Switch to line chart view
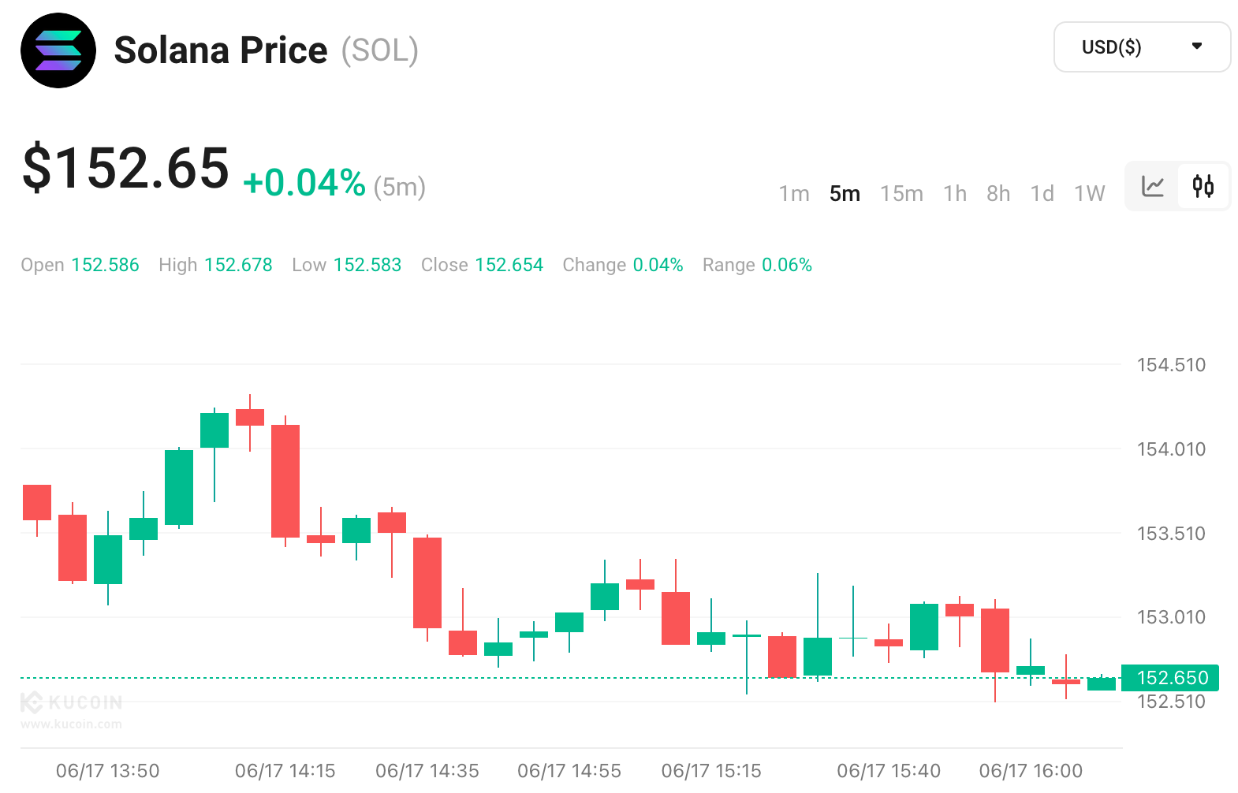The height and width of the screenshot is (793, 1238). pyautogui.click(x=1152, y=187)
